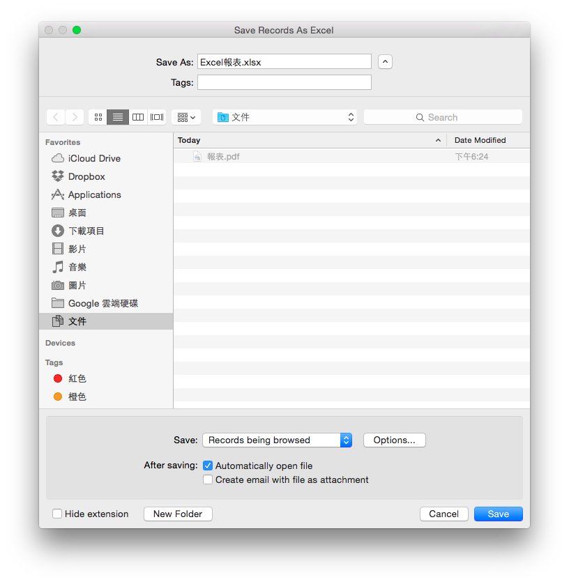
Task: Open Applications folder in sidebar
Action: 106,195
